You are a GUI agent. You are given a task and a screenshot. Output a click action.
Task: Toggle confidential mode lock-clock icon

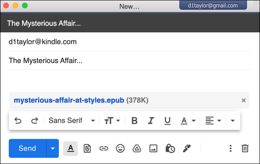coord(170,149)
